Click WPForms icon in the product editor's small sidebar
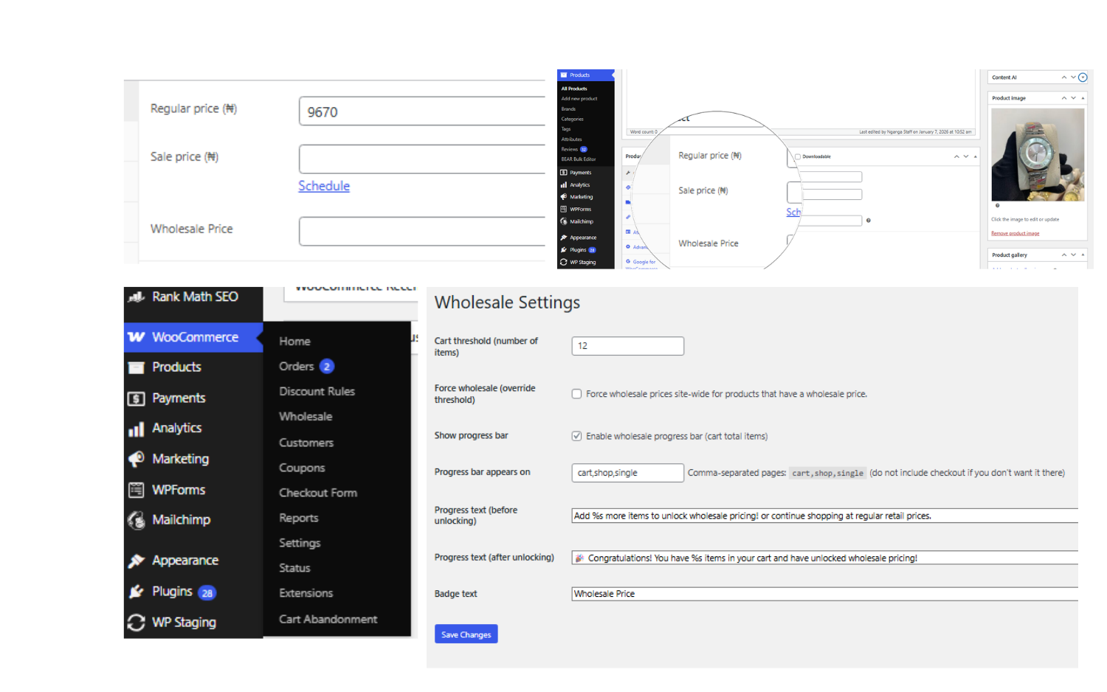 coord(564,210)
